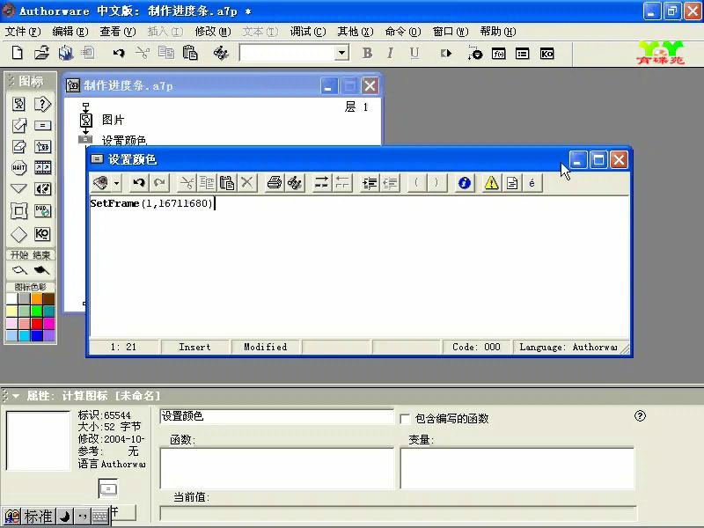704x528 pixels.
Task: Click IME soft keyboard icon
Action: click(99, 517)
